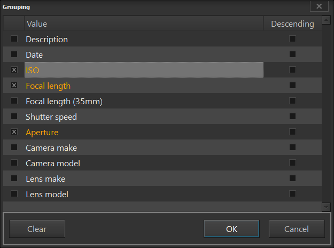Enable the Description grouping checkbox

(x=14, y=39)
